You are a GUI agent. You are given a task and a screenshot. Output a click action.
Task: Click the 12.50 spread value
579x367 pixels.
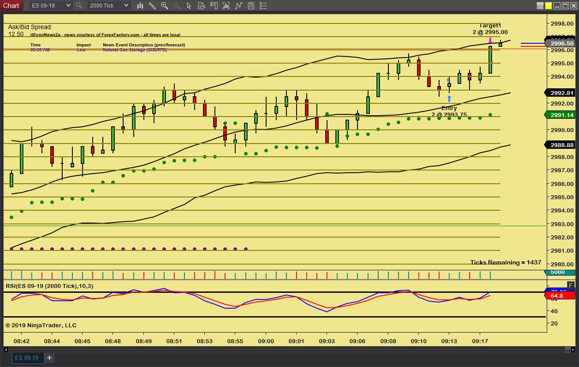click(x=16, y=34)
